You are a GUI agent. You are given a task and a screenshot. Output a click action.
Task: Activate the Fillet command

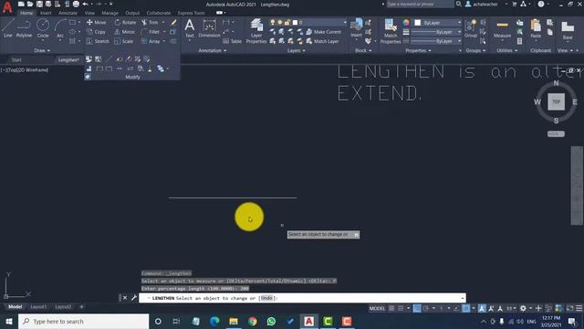pyautogui.click(x=151, y=32)
